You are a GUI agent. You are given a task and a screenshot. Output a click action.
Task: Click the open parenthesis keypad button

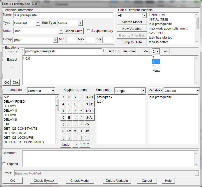pyautogui.click(x=63, y=124)
